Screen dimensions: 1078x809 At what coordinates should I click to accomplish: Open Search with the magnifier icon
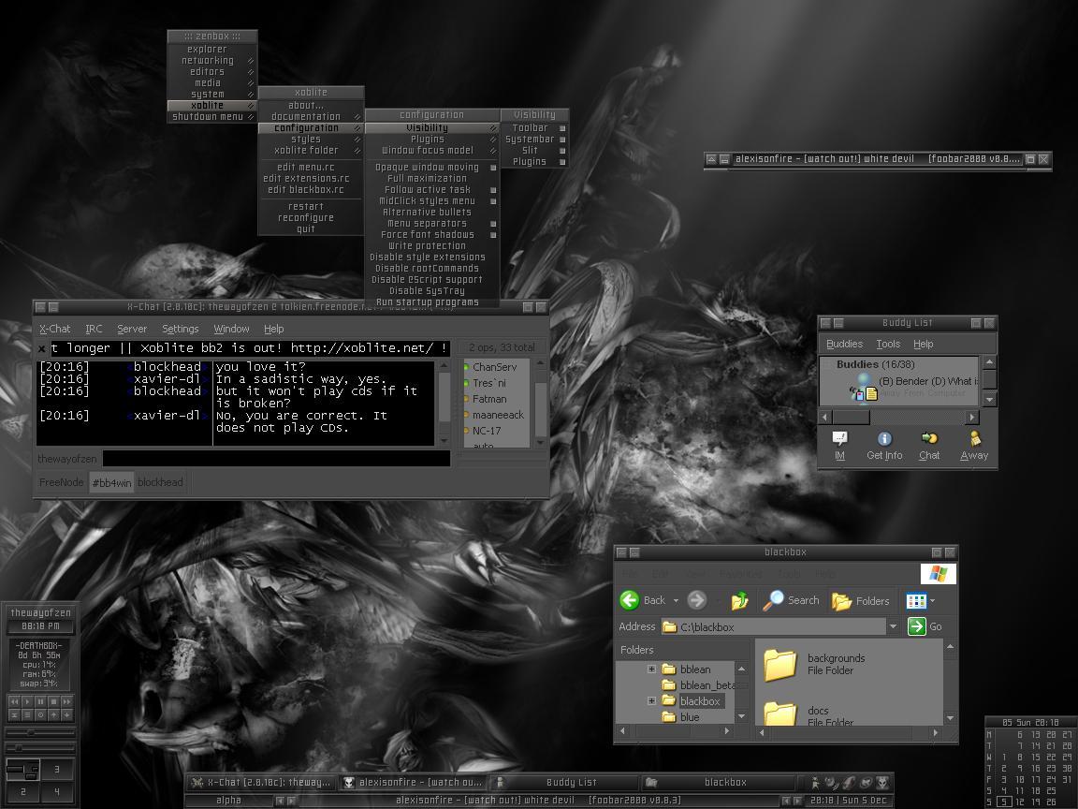[x=773, y=600]
